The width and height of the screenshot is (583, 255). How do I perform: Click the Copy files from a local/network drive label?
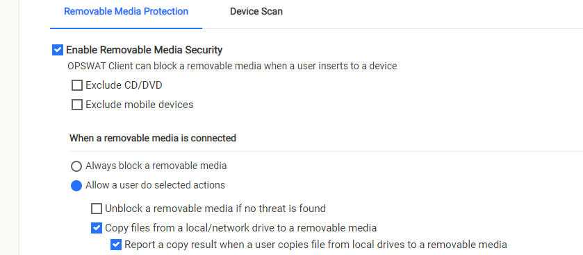241,227
